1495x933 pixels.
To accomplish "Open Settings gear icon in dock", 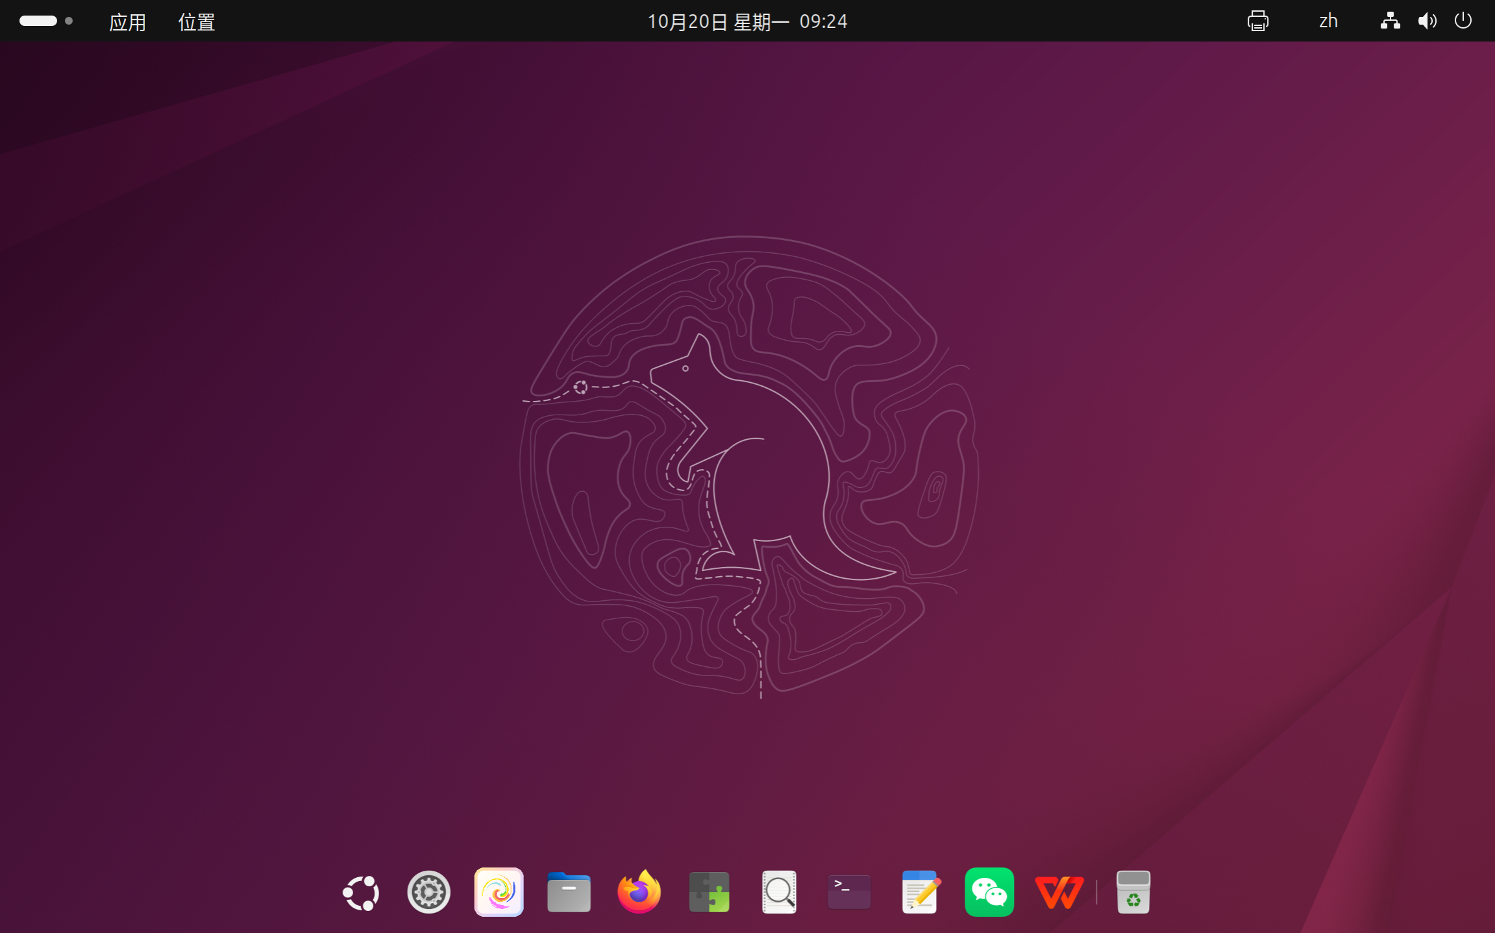I will tap(428, 893).
